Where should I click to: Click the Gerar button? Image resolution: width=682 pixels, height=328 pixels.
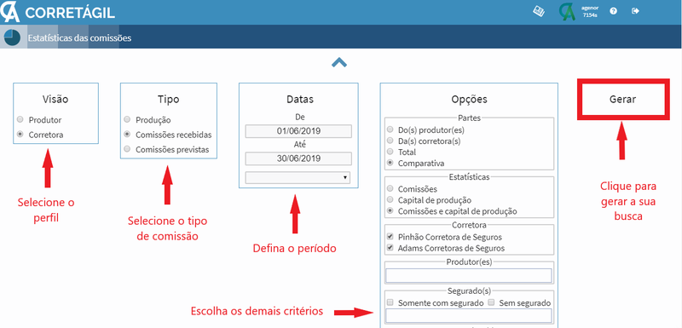pyautogui.click(x=623, y=99)
